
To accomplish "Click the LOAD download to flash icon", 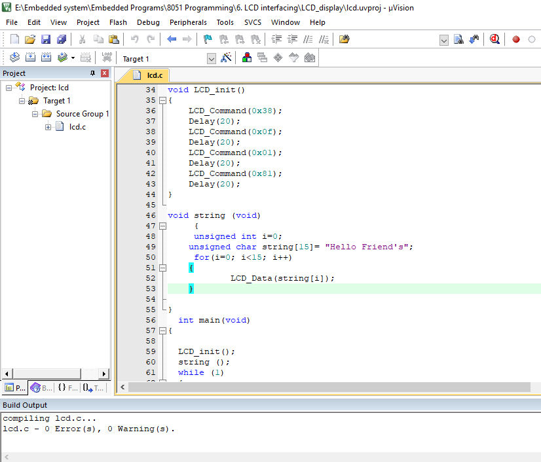I will point(107,57).
